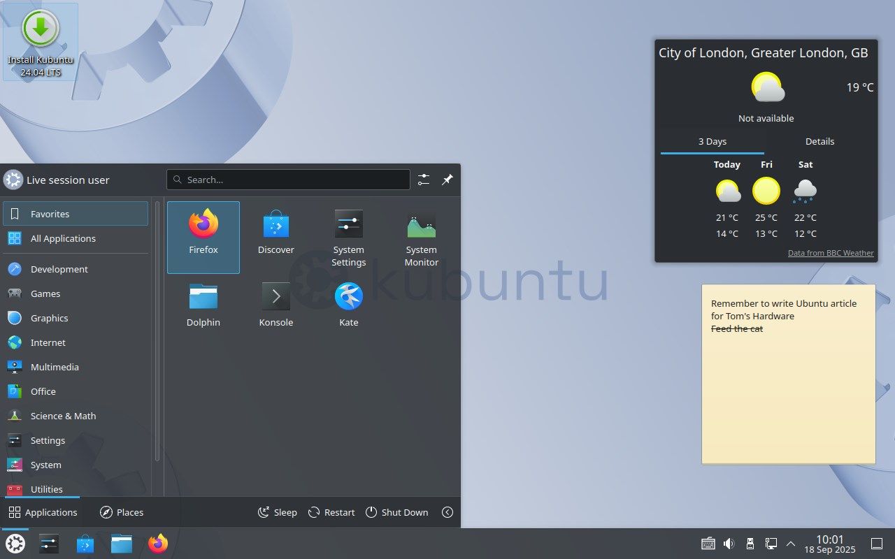Focus the launcher Search field
Viewport: 895px width, 559px height.
[288, 180]
